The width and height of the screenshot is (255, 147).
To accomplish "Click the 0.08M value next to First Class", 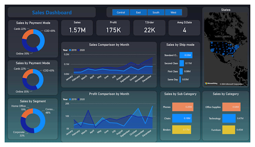I will click(x=187, y=71).
